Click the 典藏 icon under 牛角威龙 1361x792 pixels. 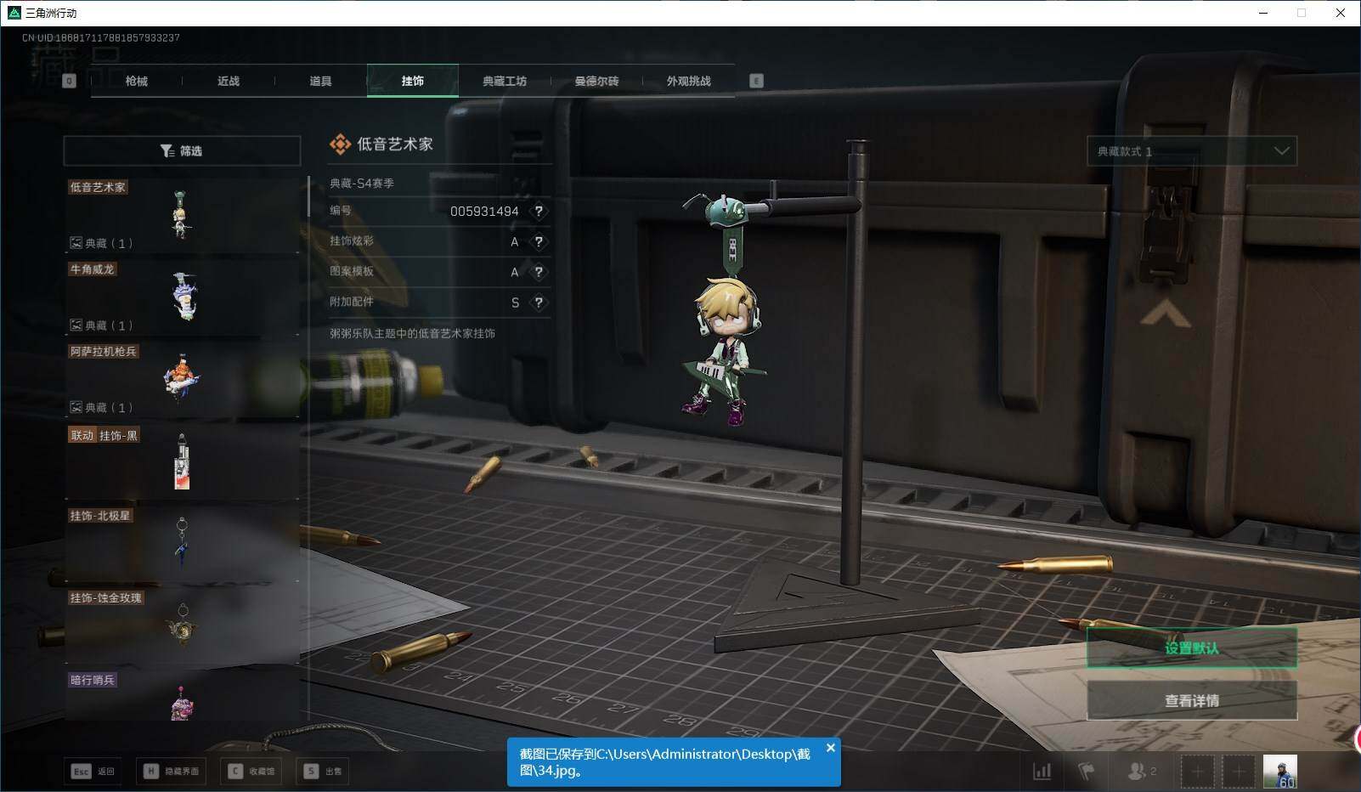pos(76,325)
